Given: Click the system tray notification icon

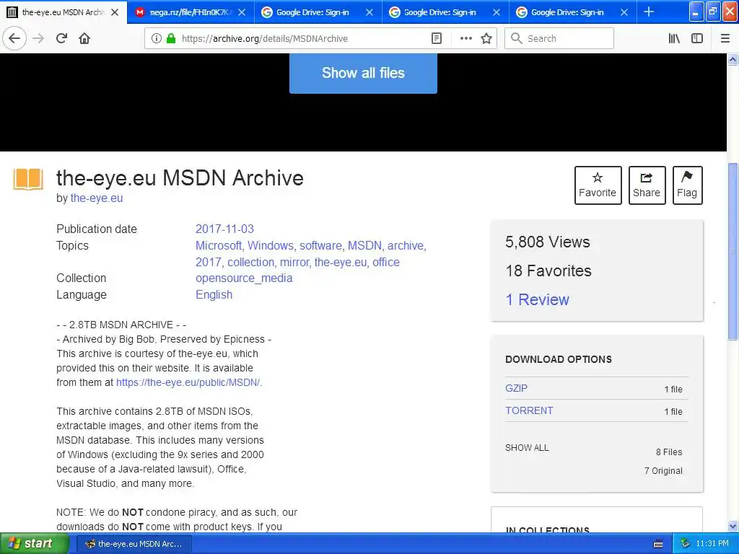Looking at the screenshot, I should click(x=685, y=544).
